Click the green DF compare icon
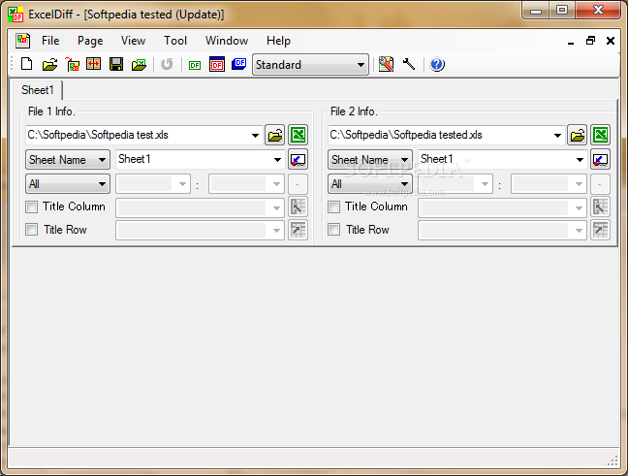This screenshot has width=628, height=476. point(195,65)
